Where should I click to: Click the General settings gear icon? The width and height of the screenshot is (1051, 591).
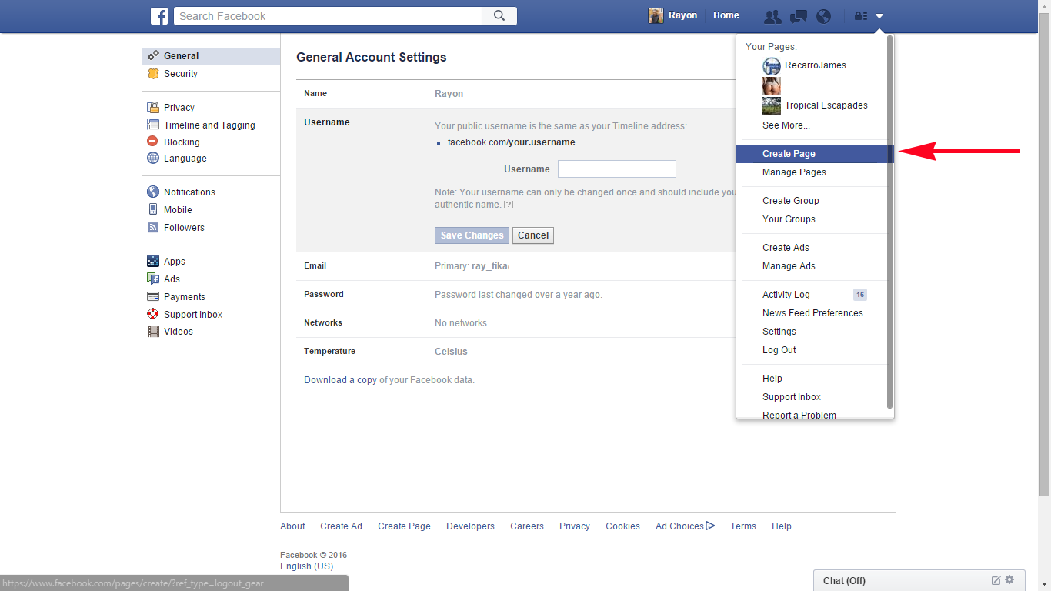153,55
